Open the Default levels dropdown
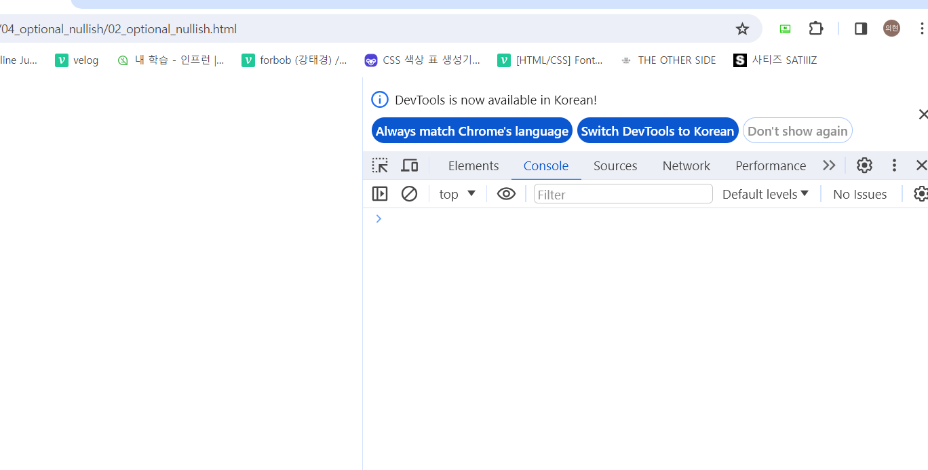Image resolution: width=928 pixels, height=470 pixels. (x=765, y=194)
